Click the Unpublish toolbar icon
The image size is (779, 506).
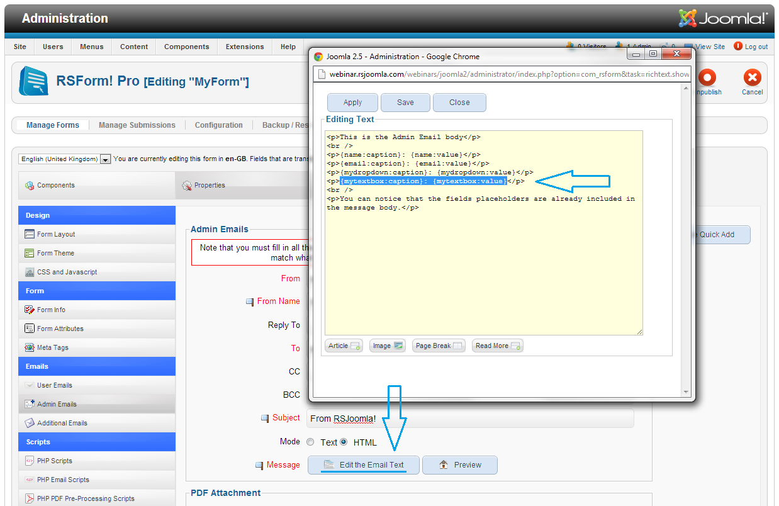coord(708,78)
